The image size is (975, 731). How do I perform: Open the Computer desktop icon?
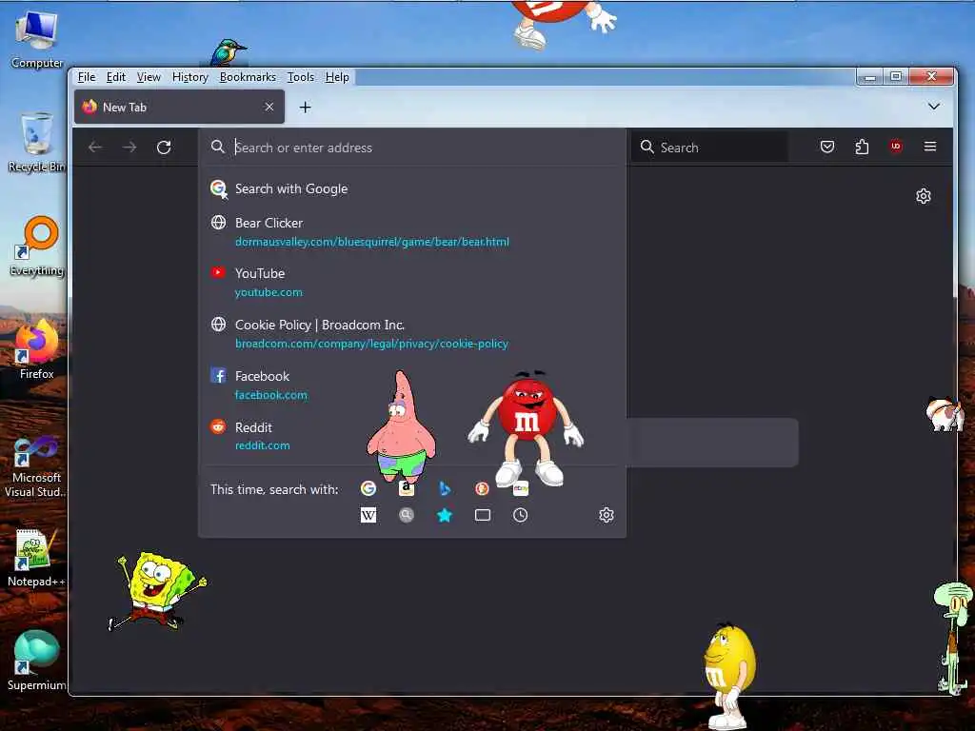point(37,38)
